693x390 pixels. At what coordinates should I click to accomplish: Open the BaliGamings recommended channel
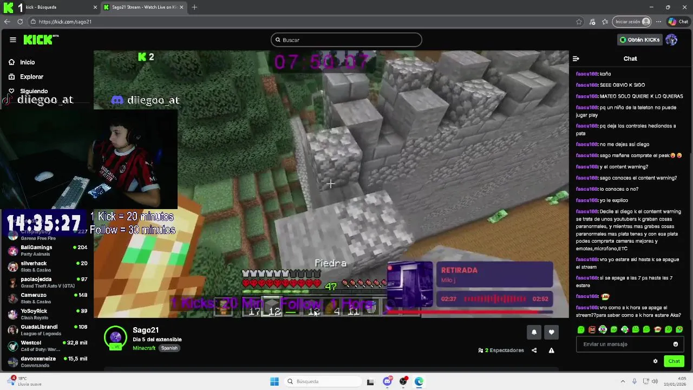pos(47,250)
